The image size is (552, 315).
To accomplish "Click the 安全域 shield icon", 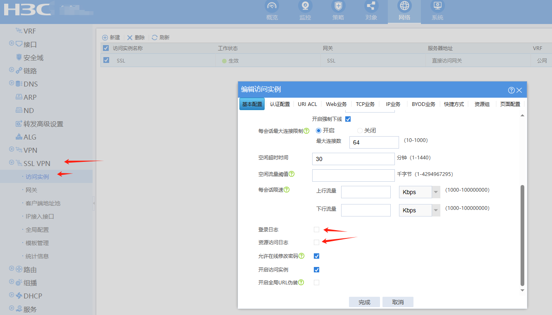I will tap(19, 57).
